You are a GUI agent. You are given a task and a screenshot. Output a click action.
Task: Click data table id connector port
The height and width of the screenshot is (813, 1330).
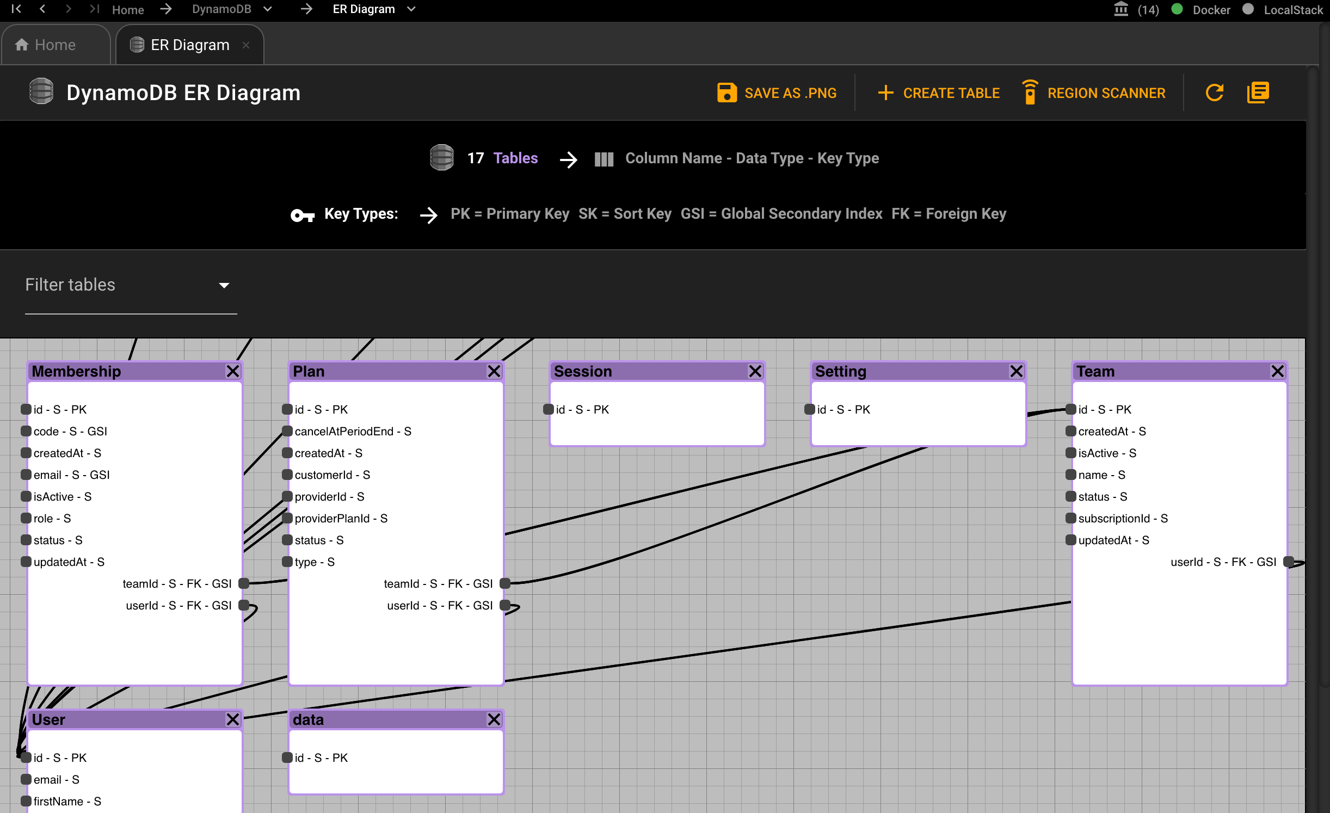tap(287, 757)
